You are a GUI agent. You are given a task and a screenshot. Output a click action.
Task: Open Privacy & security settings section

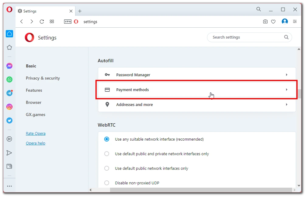point(43,78)
